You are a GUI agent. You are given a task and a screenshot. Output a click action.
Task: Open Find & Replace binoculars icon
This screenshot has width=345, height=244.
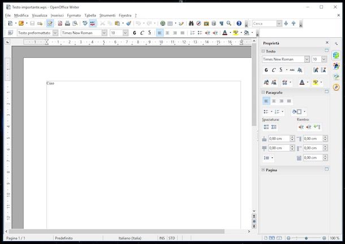tap(191, 23)
